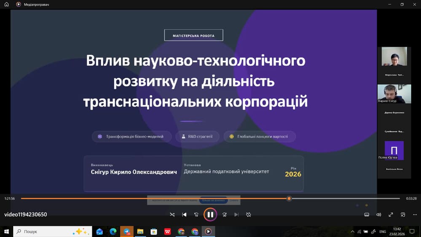This screenshot has height=237, width=421.
Task: Switch to mini player view
Action: tap(403, 215)
